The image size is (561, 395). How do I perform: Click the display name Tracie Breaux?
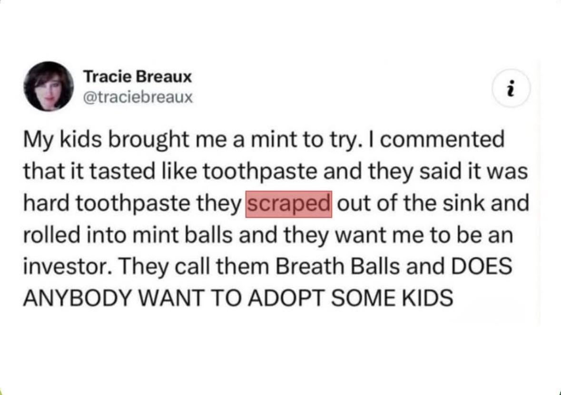coord(138,76)
